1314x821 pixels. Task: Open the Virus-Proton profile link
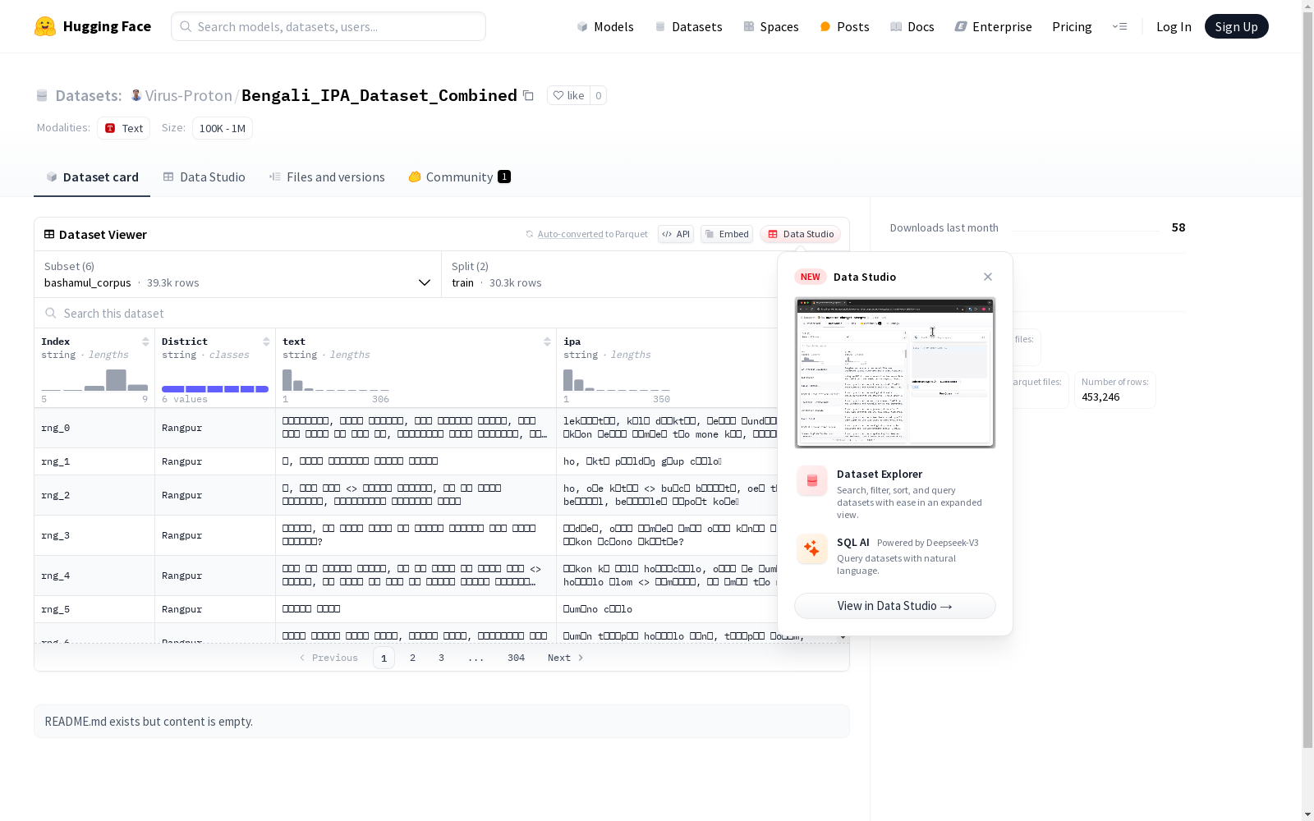point(189,95)
